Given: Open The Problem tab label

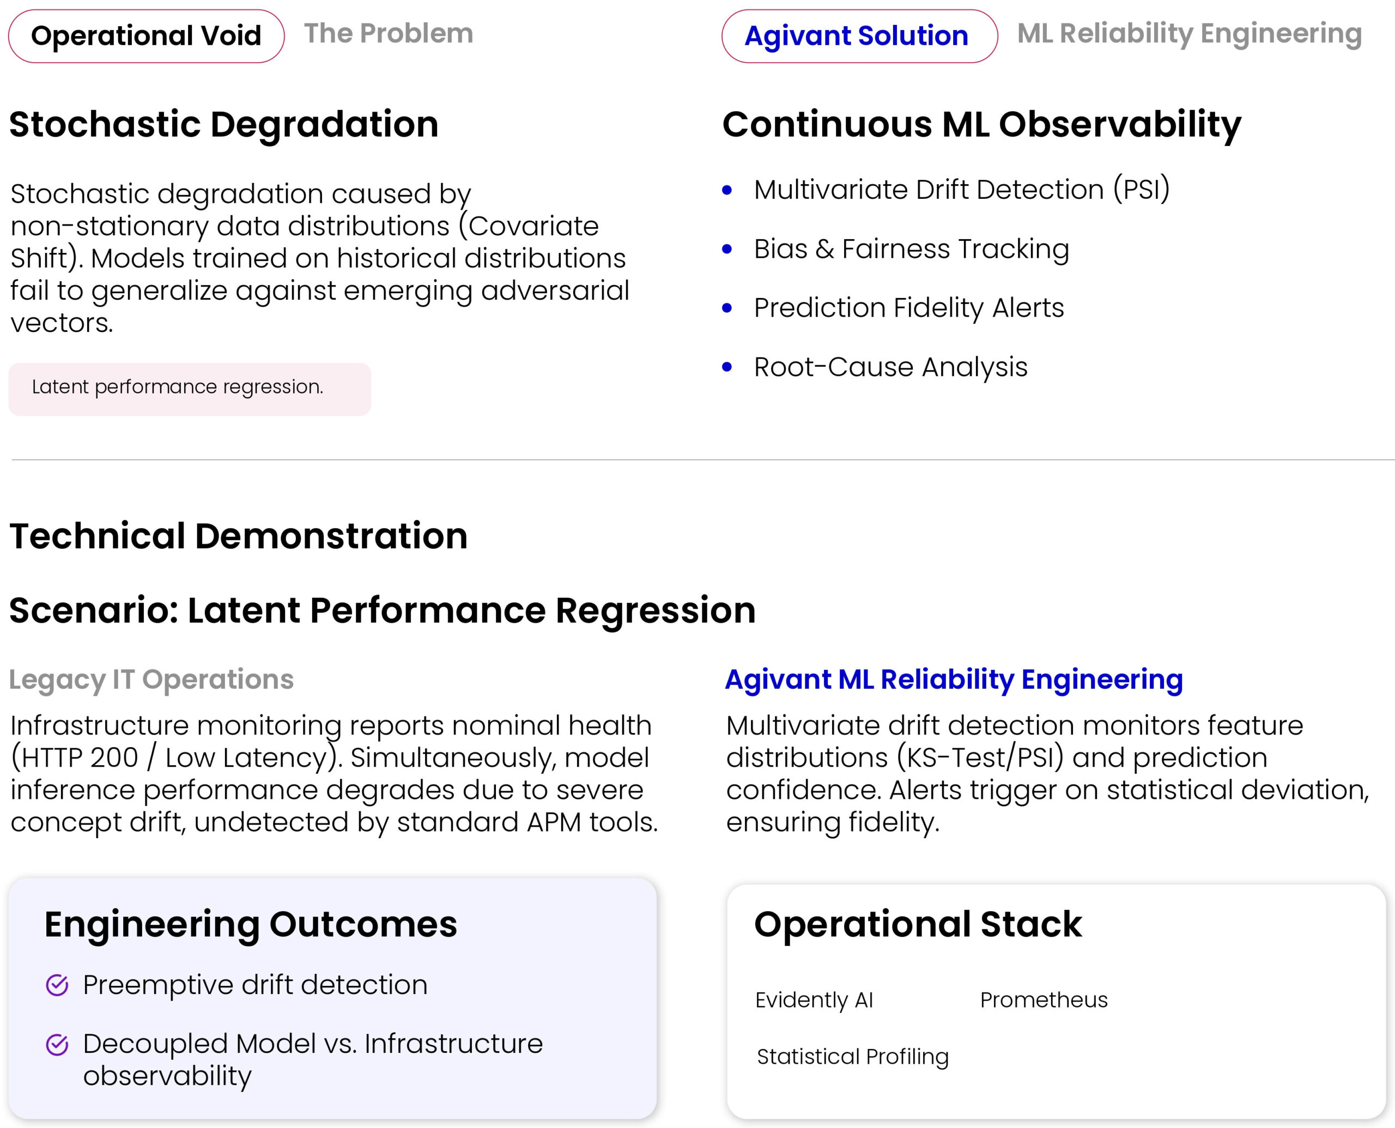Looking at the screenshot, I should 389,33.
